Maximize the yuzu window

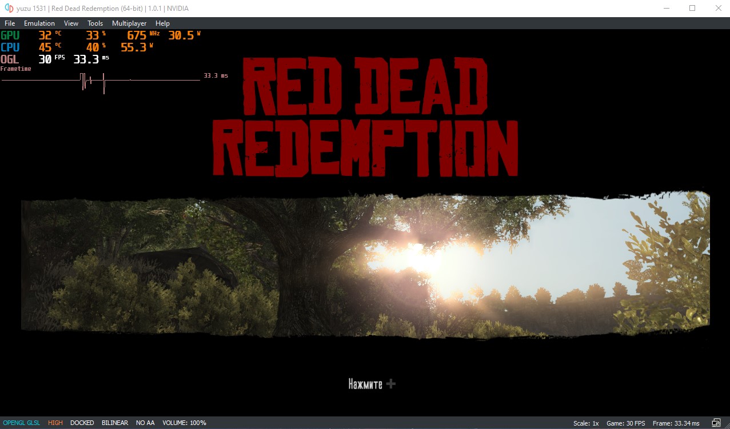tap(692, 9)
